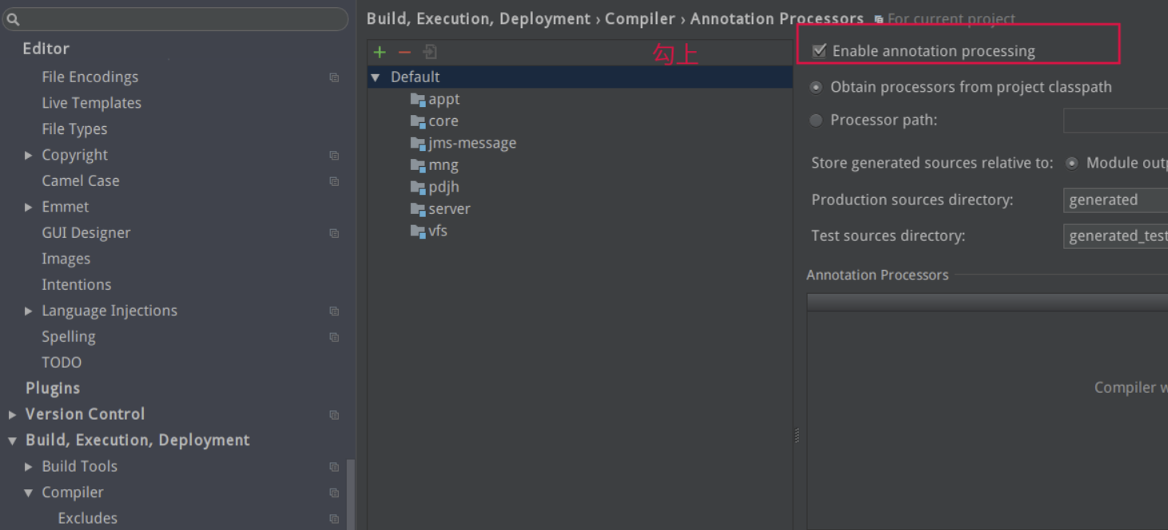1168x530 pixels.
Task: Open the Excludes settings entry
Action: [87, 518]
